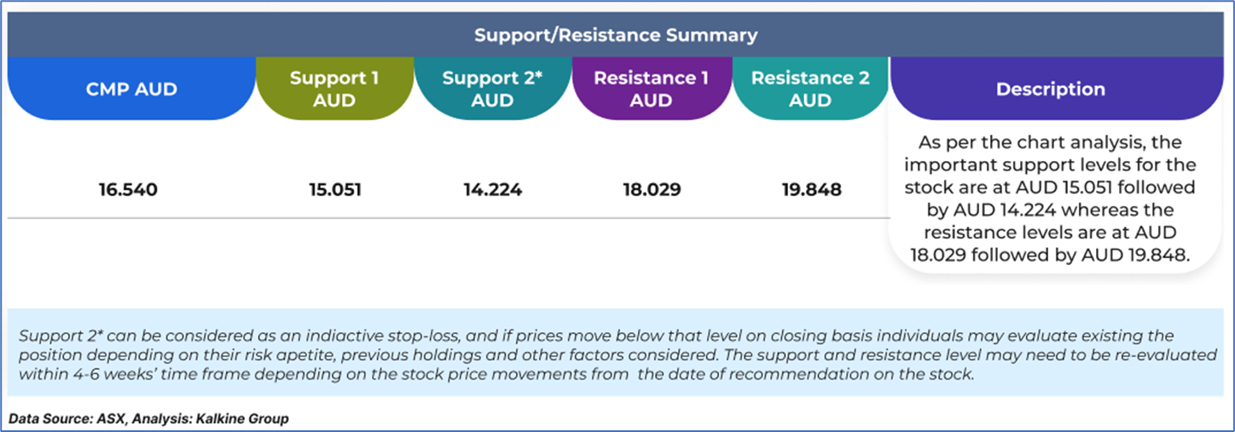Click the Support/Resistance Summary title bar
This screenshot has height=432, width=1235.
click(x=616, y=36)
